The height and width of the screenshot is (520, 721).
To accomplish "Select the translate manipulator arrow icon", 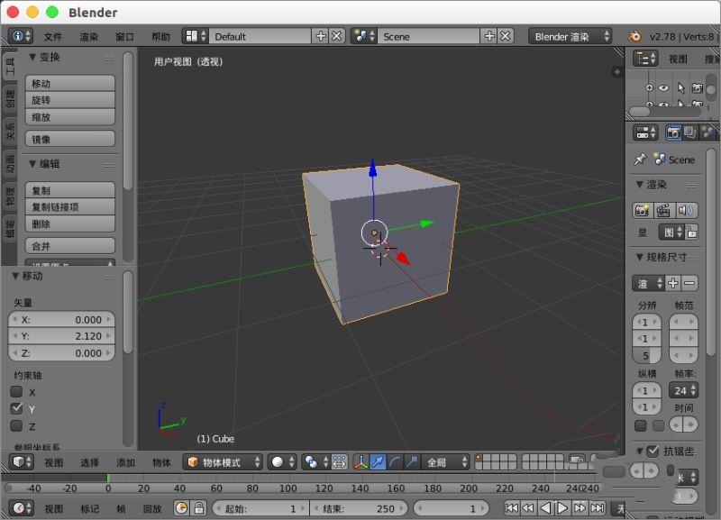I will point(378,461).
